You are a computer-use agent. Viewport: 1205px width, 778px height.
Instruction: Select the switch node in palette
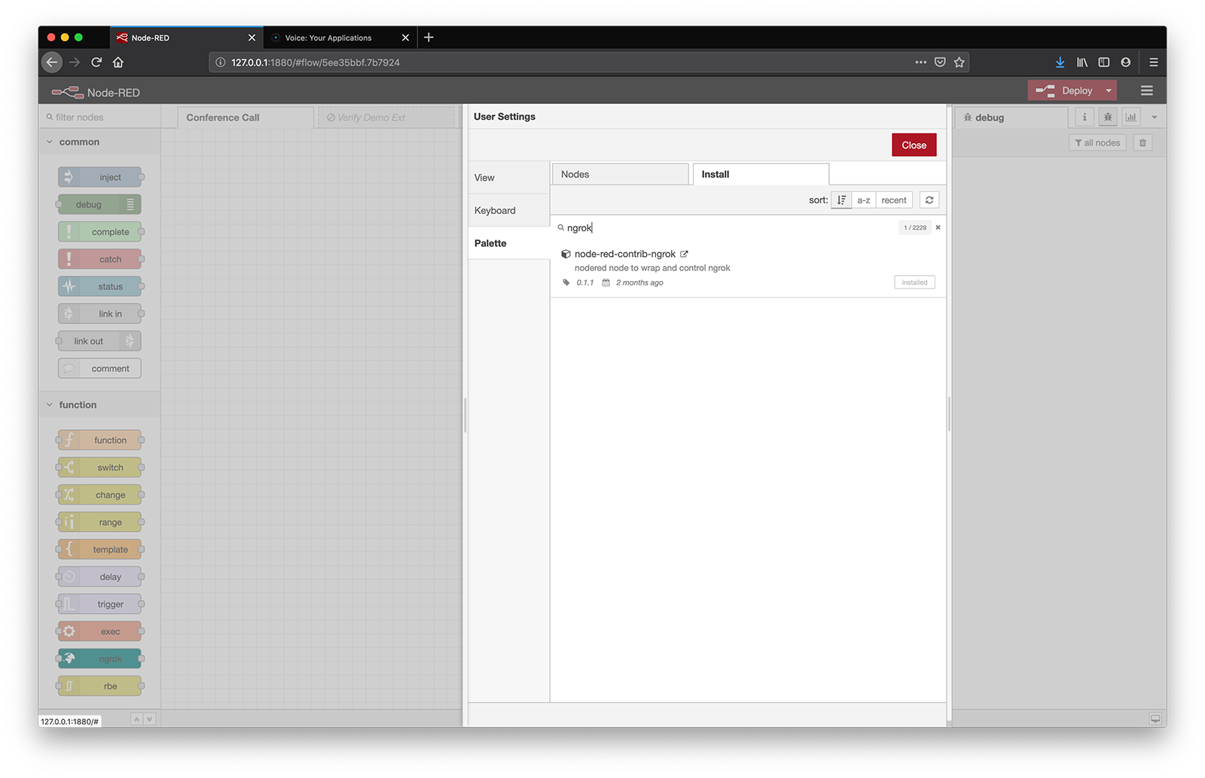(x=99, y=467)
